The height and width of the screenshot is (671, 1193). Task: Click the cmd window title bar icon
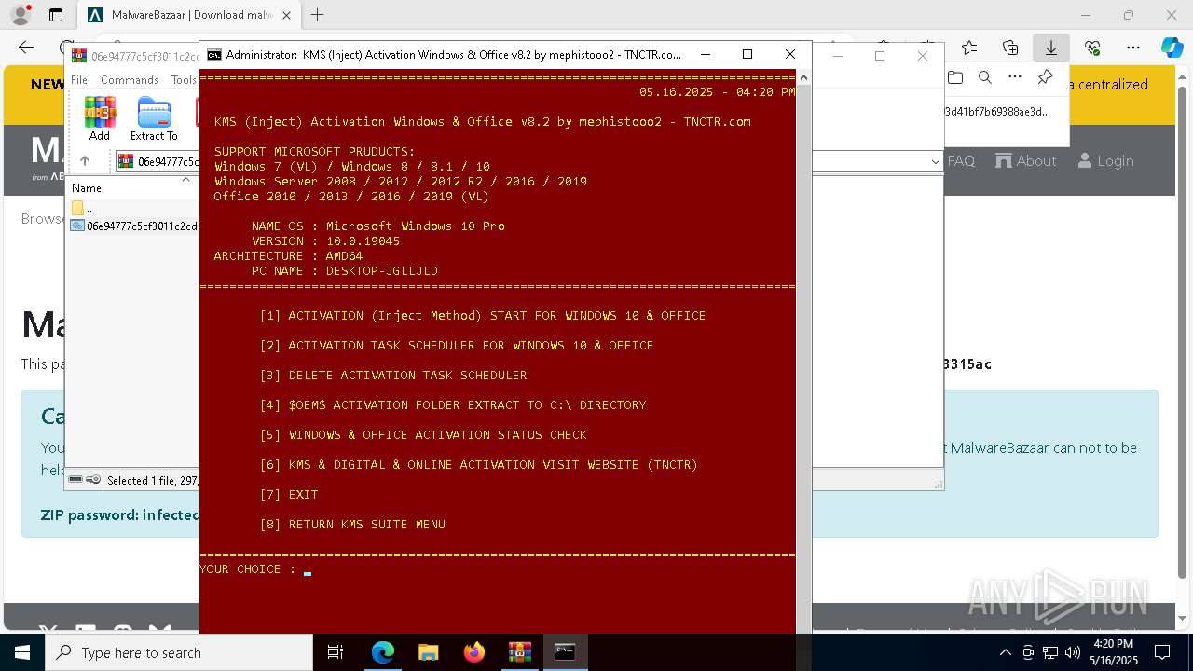pos(214,54)
